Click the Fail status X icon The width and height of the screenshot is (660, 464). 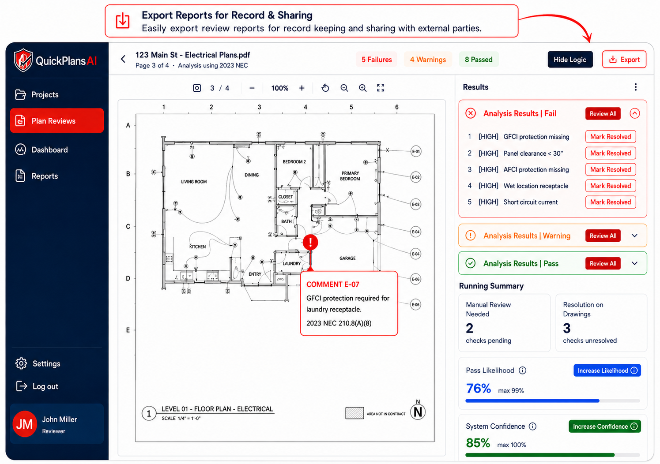click(x=471, y=113)
